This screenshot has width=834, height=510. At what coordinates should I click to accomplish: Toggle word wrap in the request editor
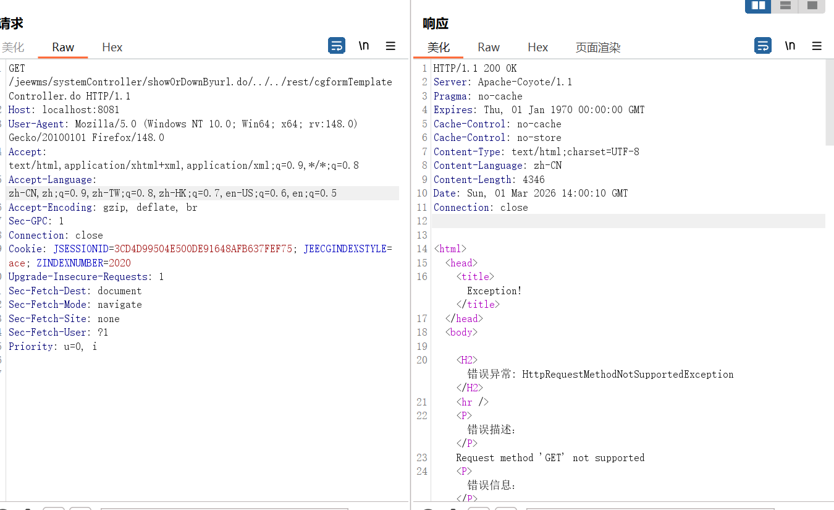(x=337, y=46)
